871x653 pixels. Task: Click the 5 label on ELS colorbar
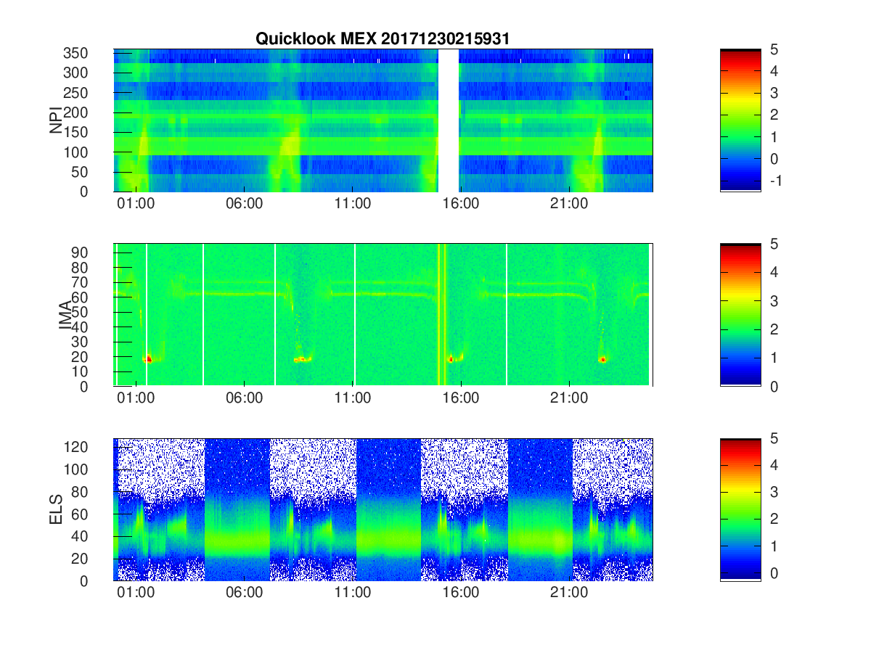pyautogui.click(x=773, y=438)
